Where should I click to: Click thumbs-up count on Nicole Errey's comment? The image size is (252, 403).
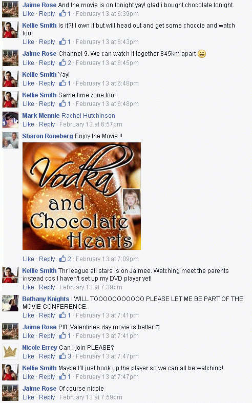coord(69,356)
